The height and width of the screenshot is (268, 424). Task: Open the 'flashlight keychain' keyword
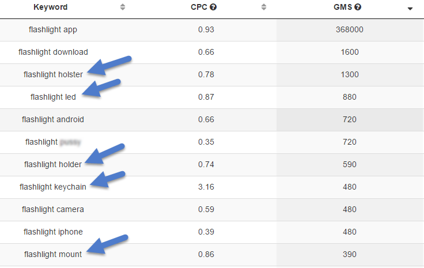(53, 187)
